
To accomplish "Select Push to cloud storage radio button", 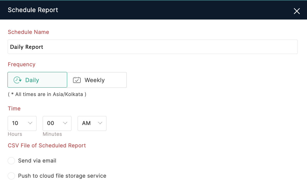I will (11, 176).
